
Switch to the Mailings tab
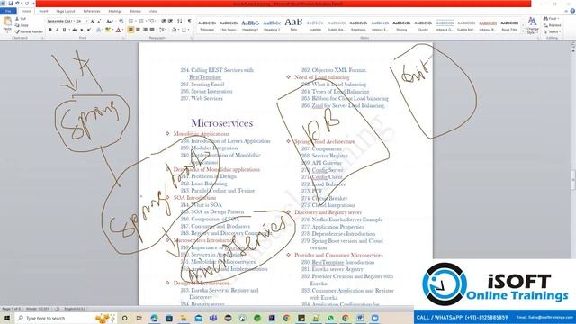[115, 12]
